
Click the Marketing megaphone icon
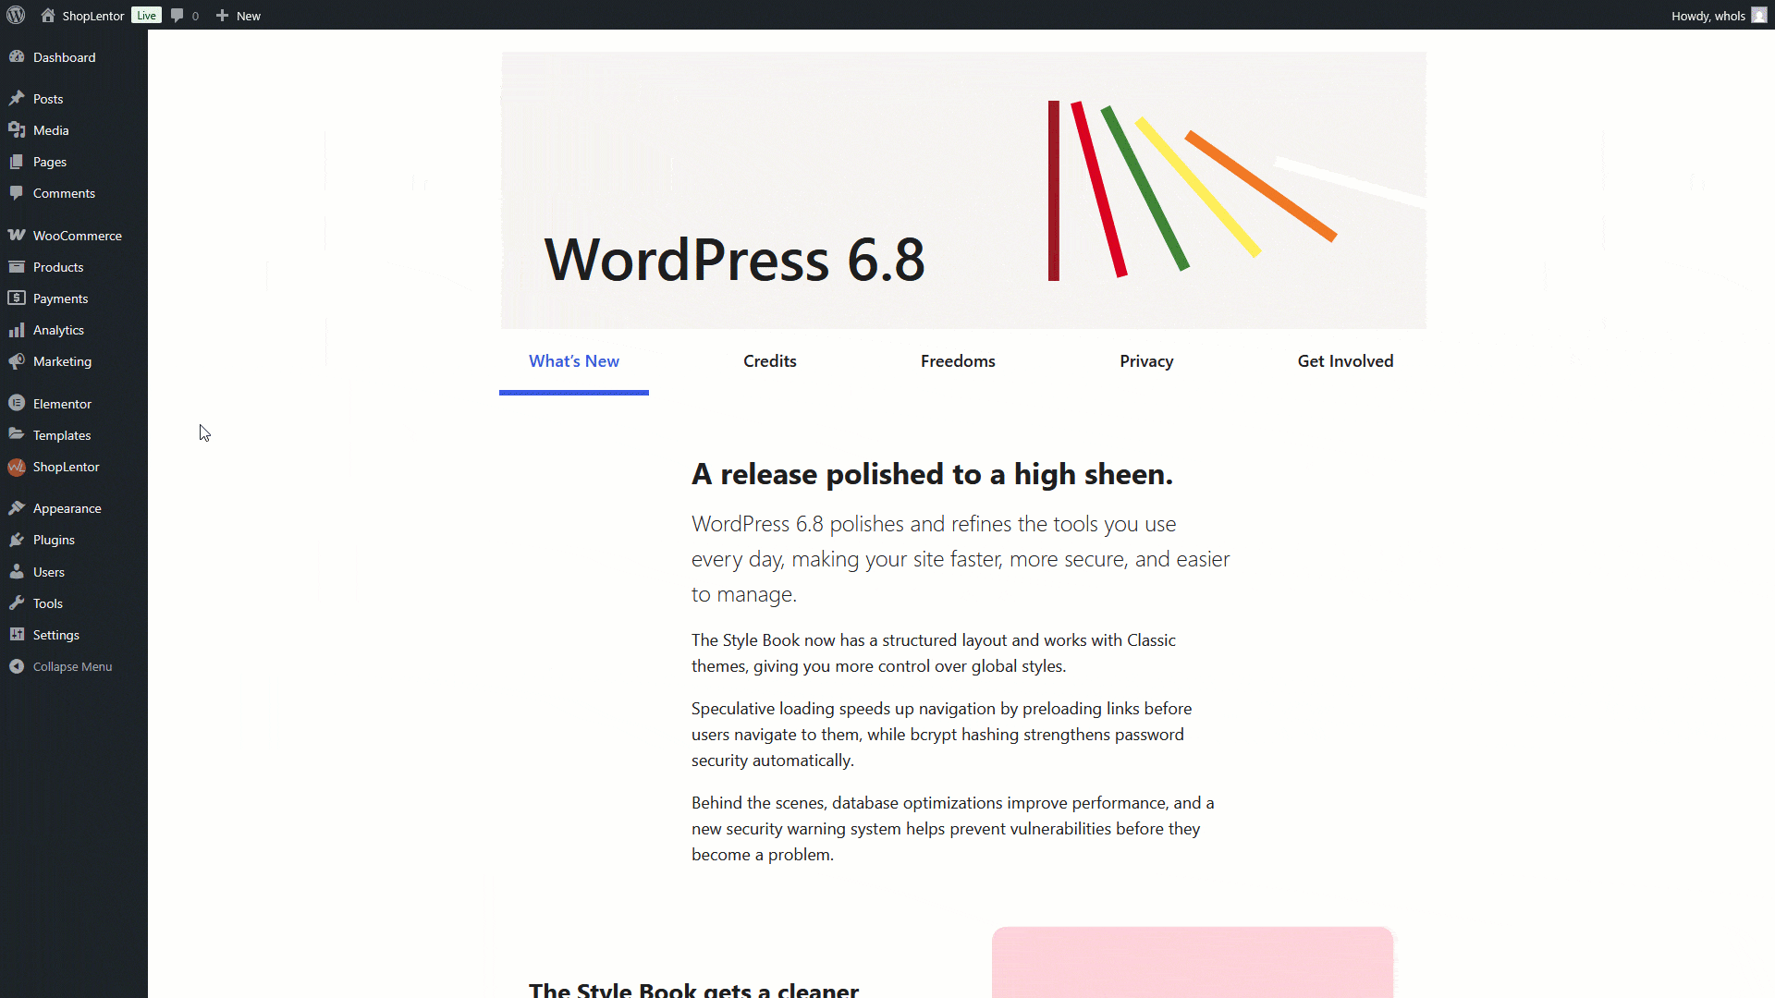click(17, 360)
